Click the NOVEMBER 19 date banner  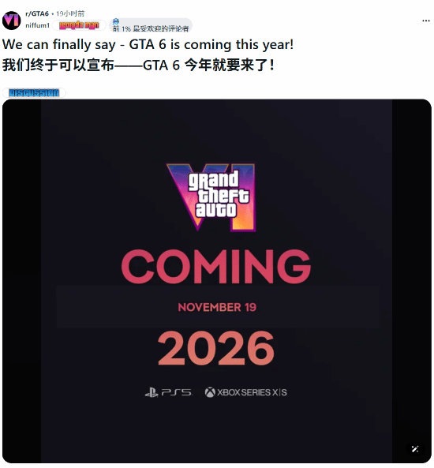point(217,307)
